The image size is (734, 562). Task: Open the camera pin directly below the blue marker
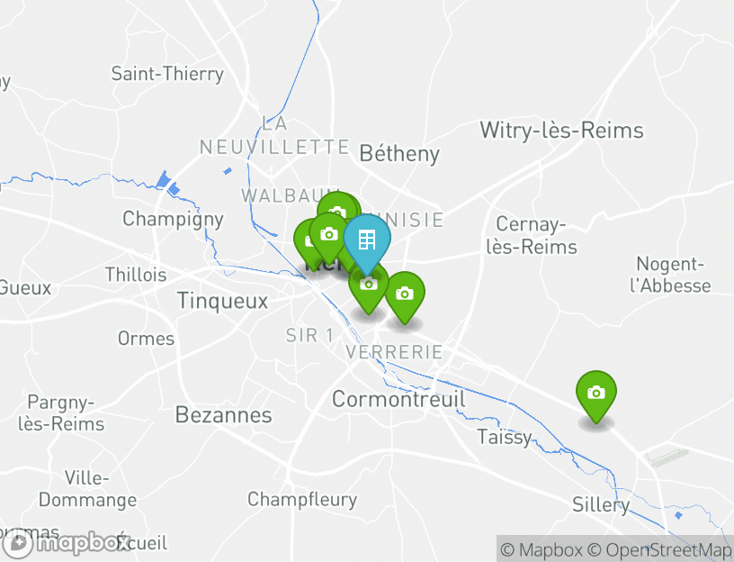(368, 286)
